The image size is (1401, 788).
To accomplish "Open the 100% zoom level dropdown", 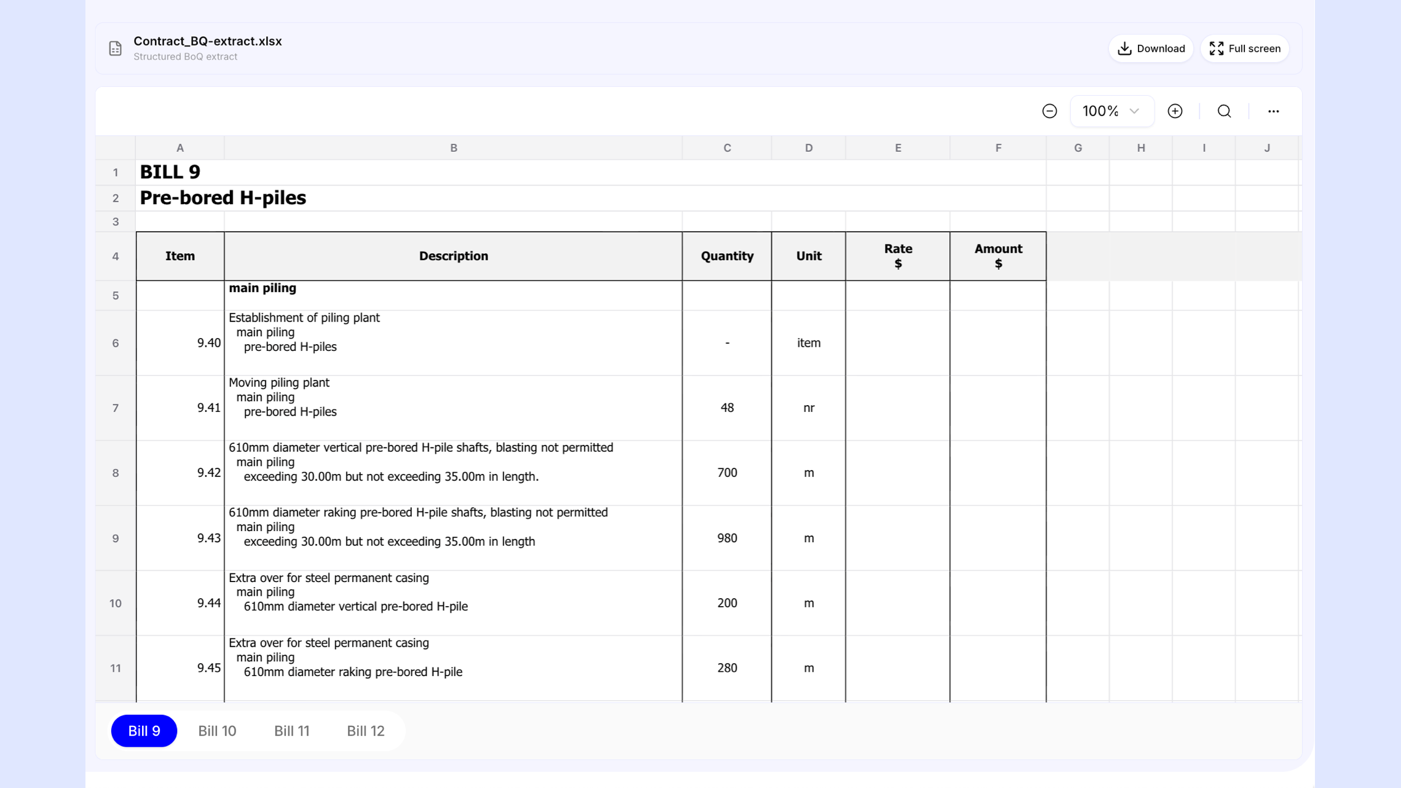I will pos(1111,111).
